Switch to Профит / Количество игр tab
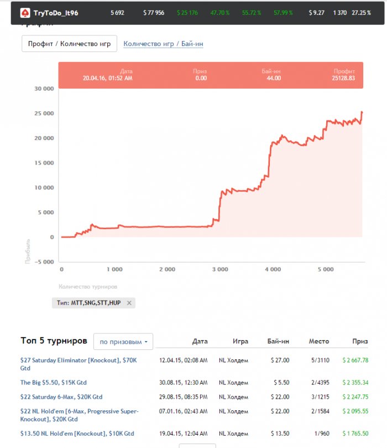 (x=69, y=44)
